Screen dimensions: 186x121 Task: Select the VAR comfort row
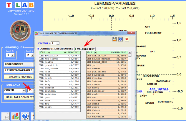(60, 88)
